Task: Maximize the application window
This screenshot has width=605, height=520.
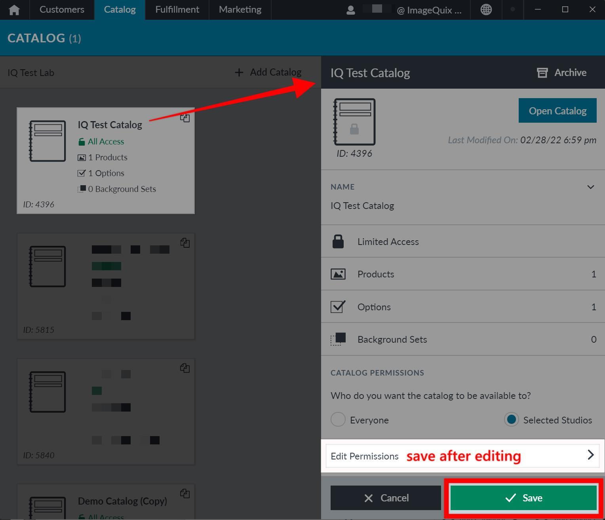Action: [x=565, y=9]
